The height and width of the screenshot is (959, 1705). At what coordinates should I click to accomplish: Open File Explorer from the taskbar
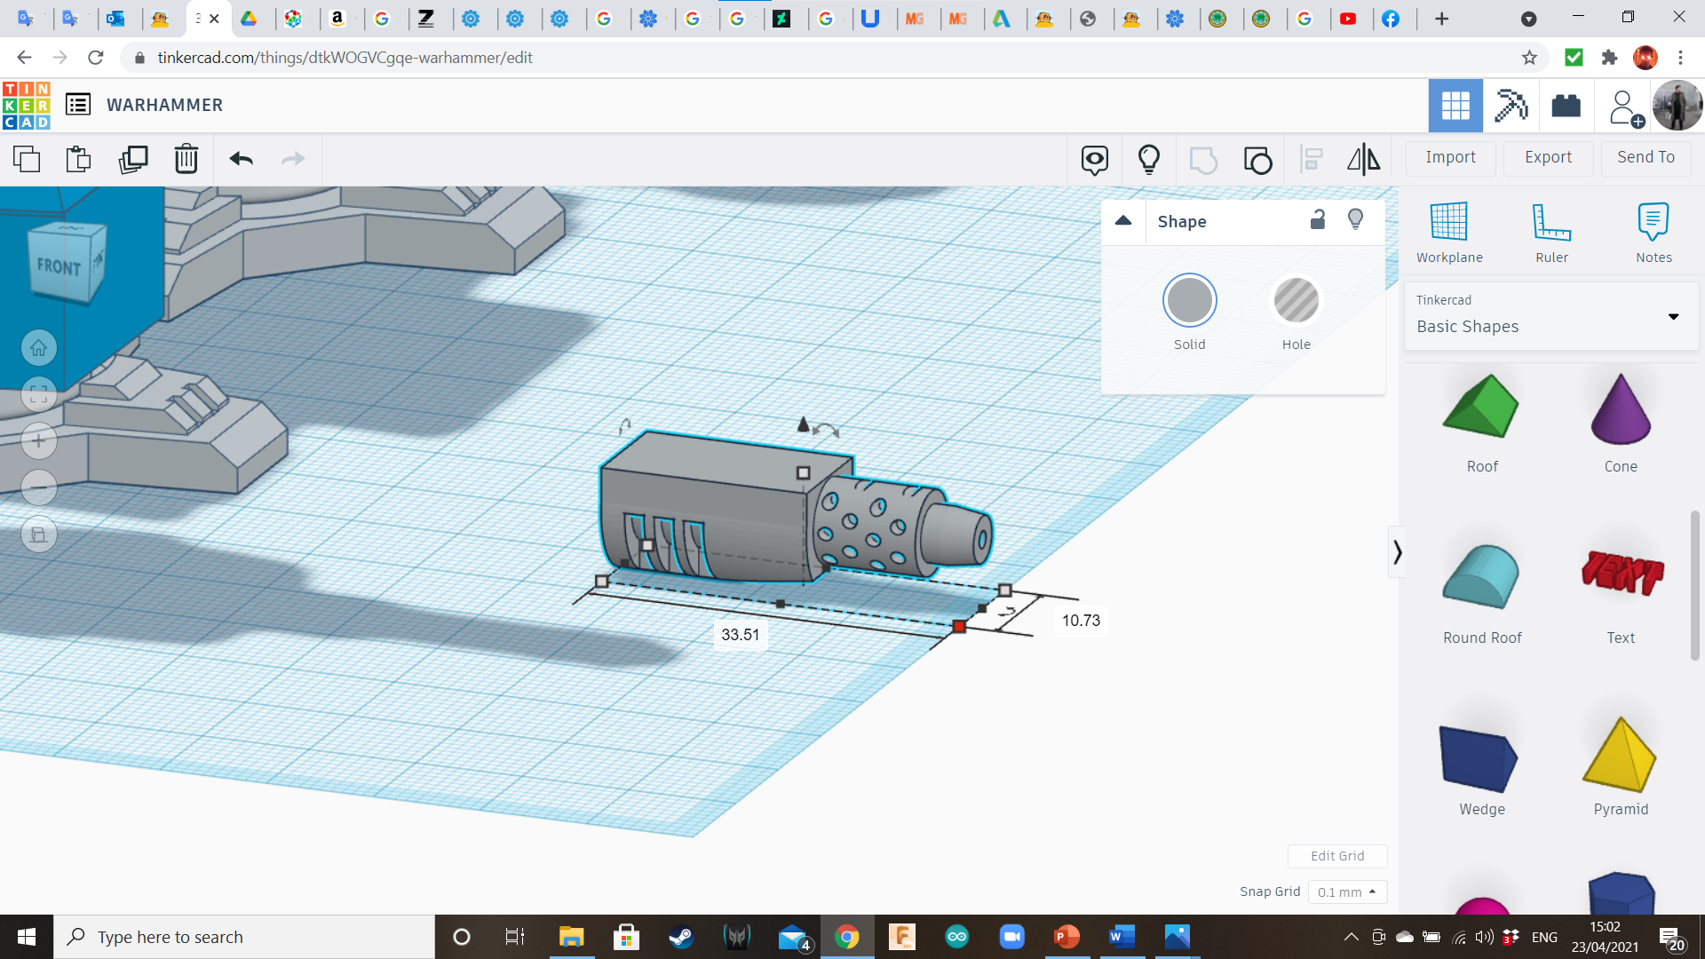[x=571, y=937]
